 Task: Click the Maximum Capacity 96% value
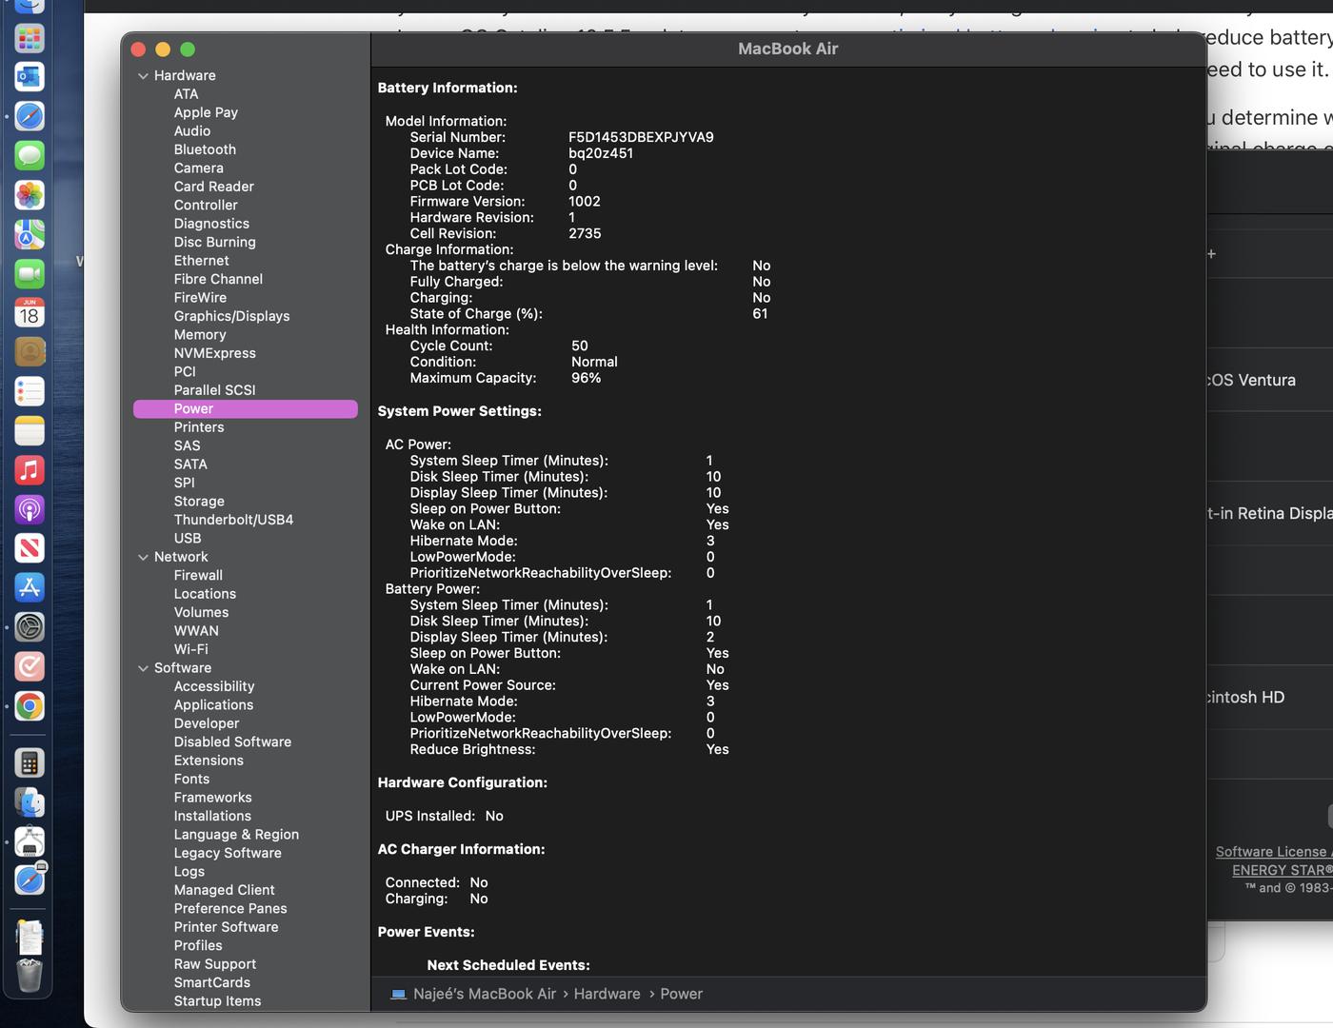pos(586,378)
